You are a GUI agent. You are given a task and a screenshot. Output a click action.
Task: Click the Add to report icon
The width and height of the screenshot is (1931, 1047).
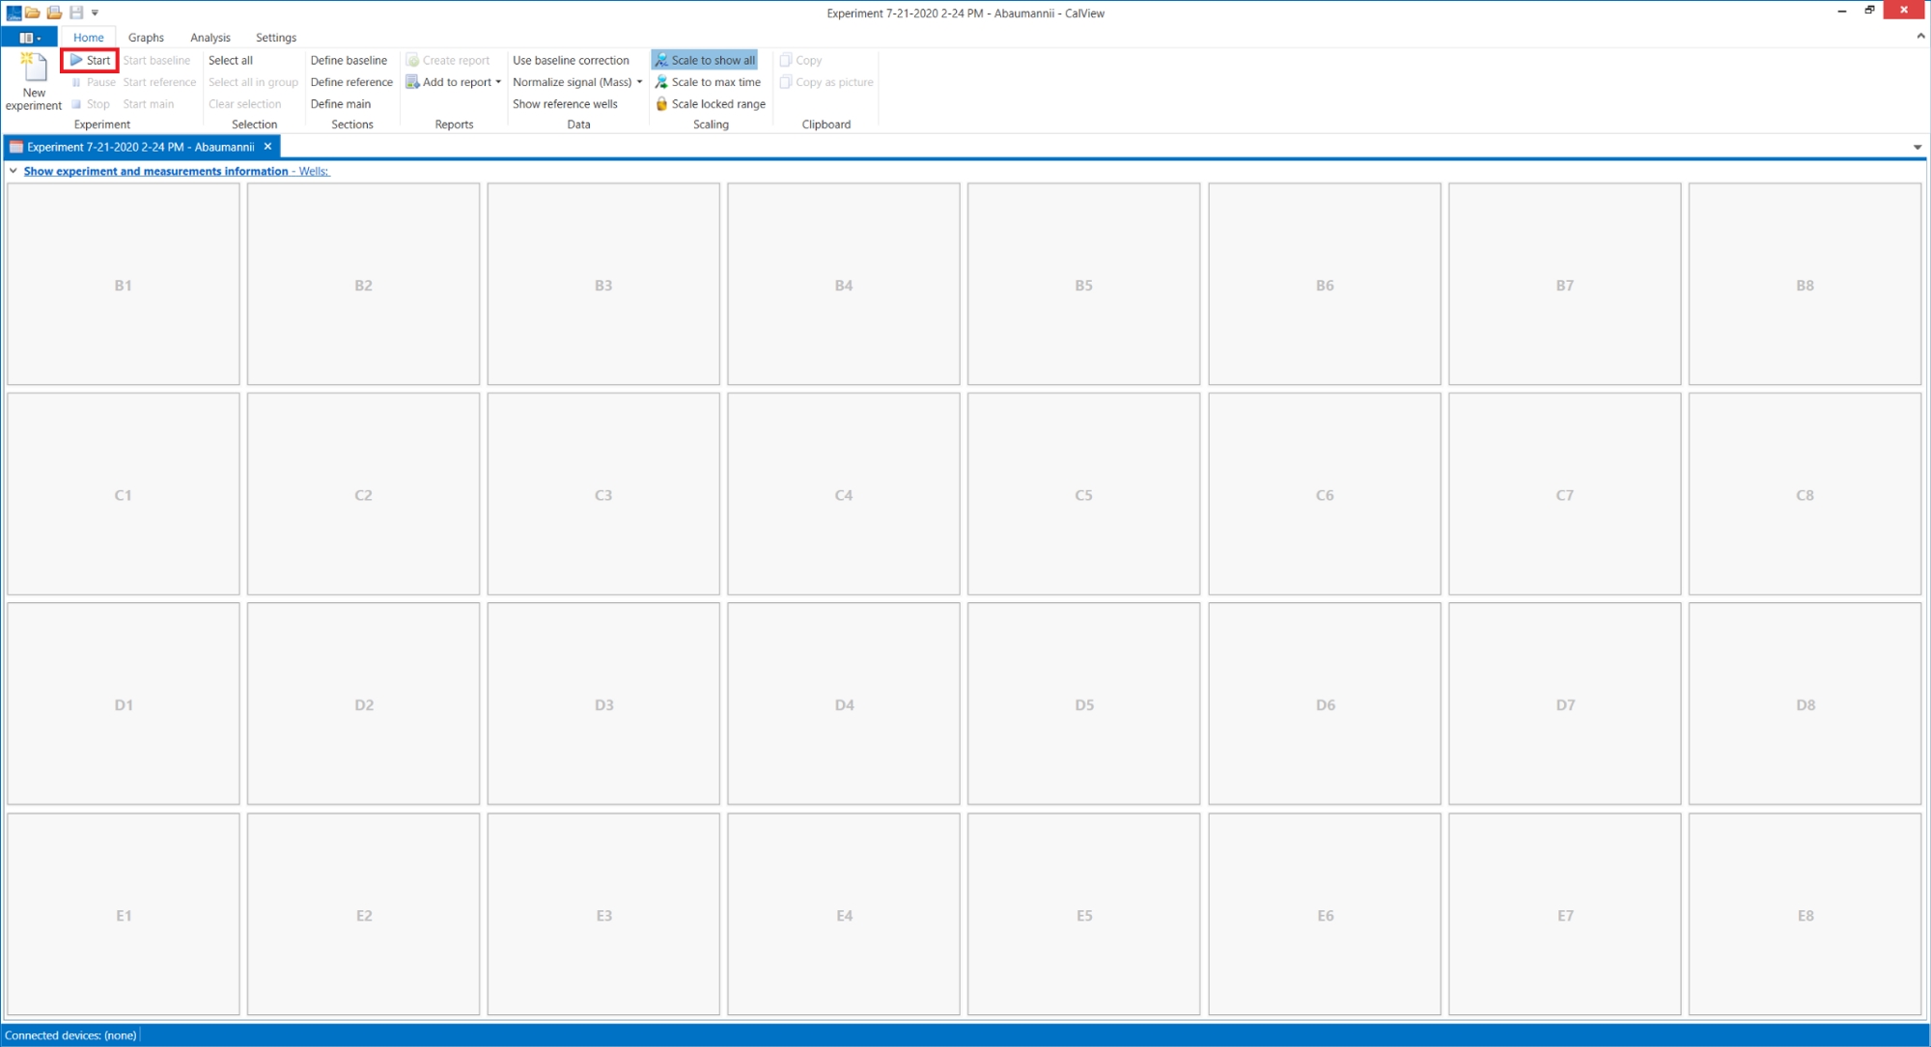pyautogui.click(x=412, y=82)
